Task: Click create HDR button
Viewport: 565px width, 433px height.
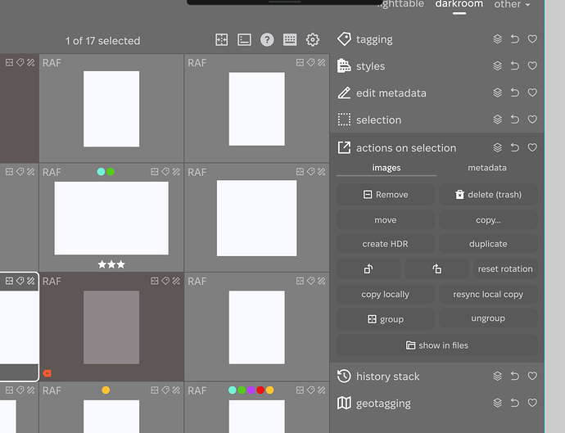Action: click(x=385, y=244)
